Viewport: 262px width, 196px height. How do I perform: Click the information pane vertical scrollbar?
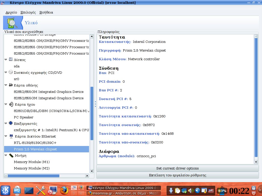pos(256,97)
